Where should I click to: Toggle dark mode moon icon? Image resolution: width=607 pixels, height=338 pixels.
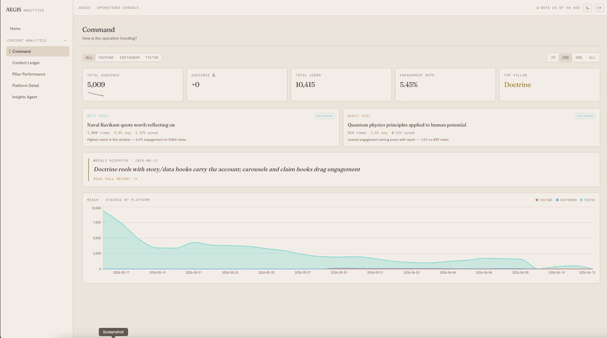click(588, 8)
